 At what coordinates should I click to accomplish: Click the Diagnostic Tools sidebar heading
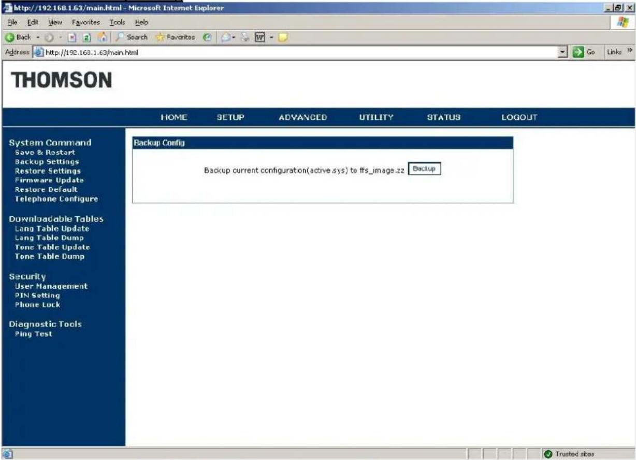pos(46,324)
